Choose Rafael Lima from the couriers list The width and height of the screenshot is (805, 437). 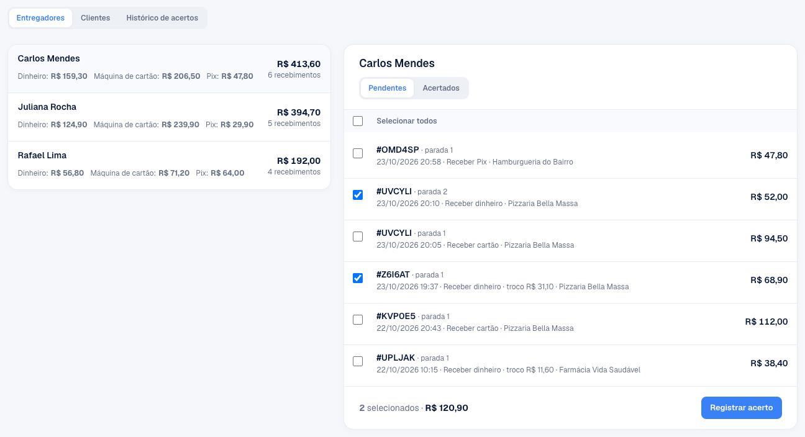pos(169,165)
